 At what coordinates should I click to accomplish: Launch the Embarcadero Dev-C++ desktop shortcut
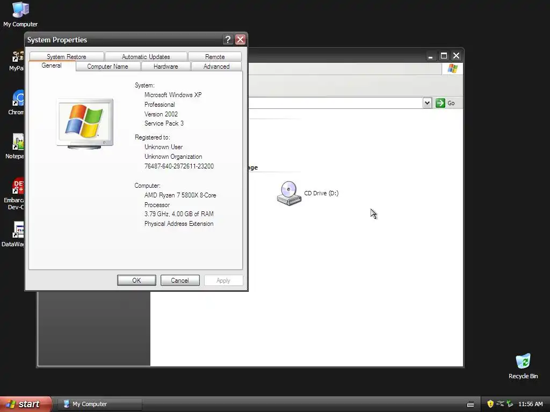point(15,194)
